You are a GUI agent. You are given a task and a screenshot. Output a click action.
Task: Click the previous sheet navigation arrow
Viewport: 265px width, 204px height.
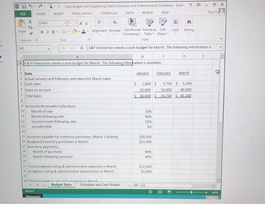pyautogui.click(x=30, y=185)
